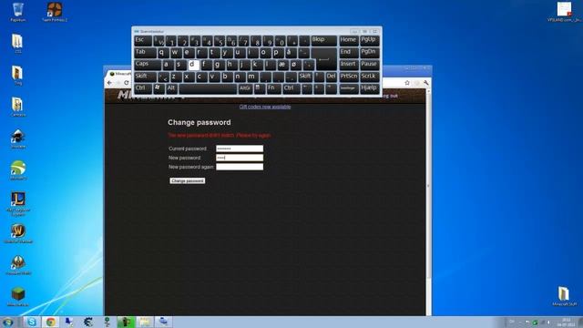583x328 pixels.
Task: Tap the context menu key beside AltGr
Action: pos(259,88)
